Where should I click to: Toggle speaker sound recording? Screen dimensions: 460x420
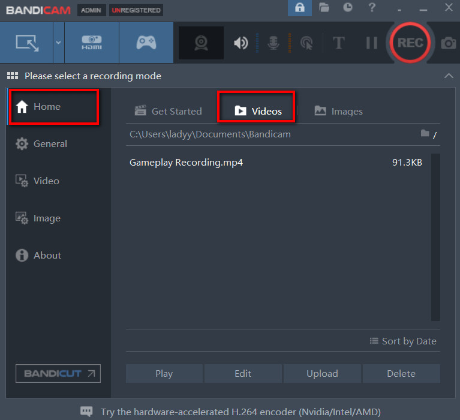[241, 43]
